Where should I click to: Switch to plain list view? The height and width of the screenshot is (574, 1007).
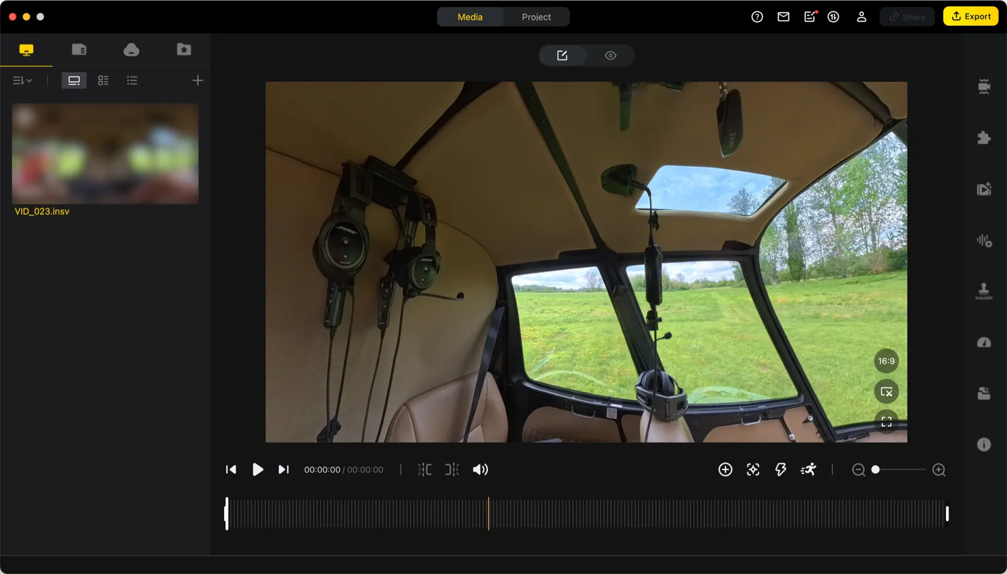[x=132, y=81]
